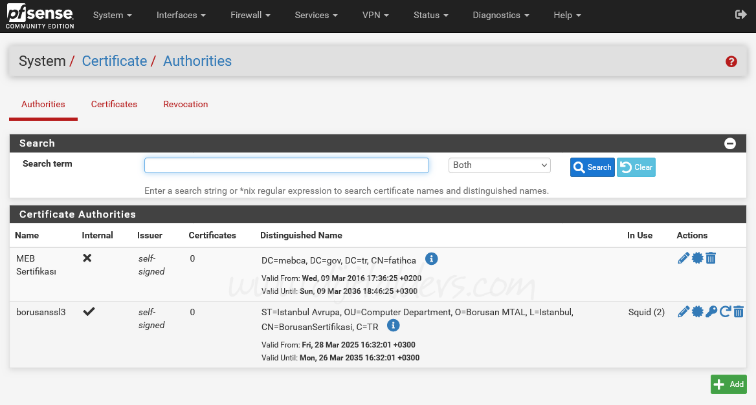Edit the MEB Sertifikası certificate authority
Viewport: 756px width, 405px height.
684,258
